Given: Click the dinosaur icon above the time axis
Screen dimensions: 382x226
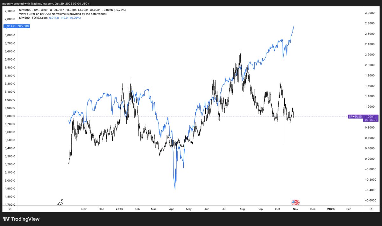Looking at the screenshot, I should tap(60, 202).
